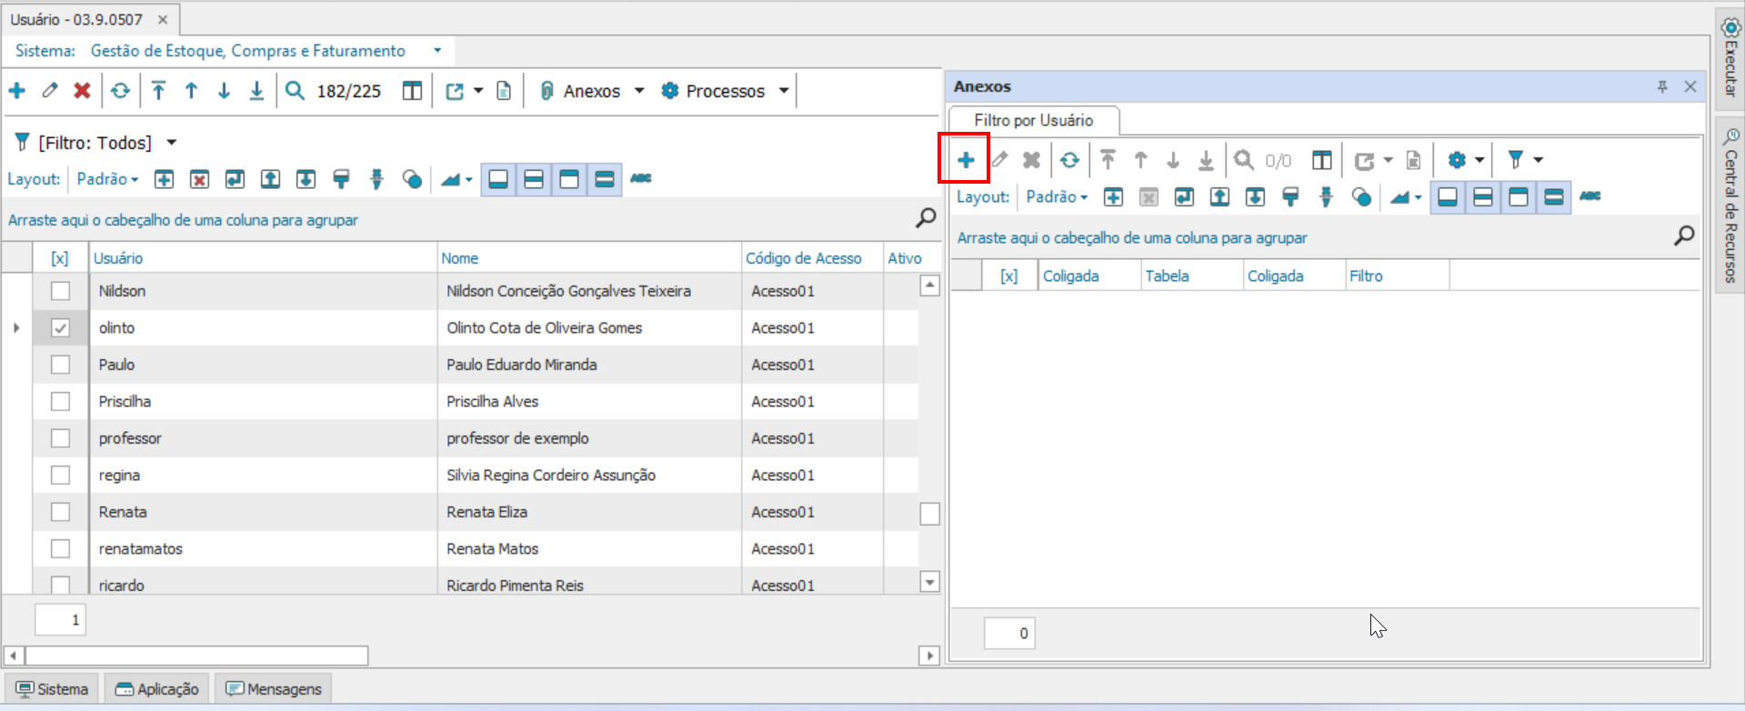
Task: Expand the Processos dropdown menu
Action: [x=784, y=91]
